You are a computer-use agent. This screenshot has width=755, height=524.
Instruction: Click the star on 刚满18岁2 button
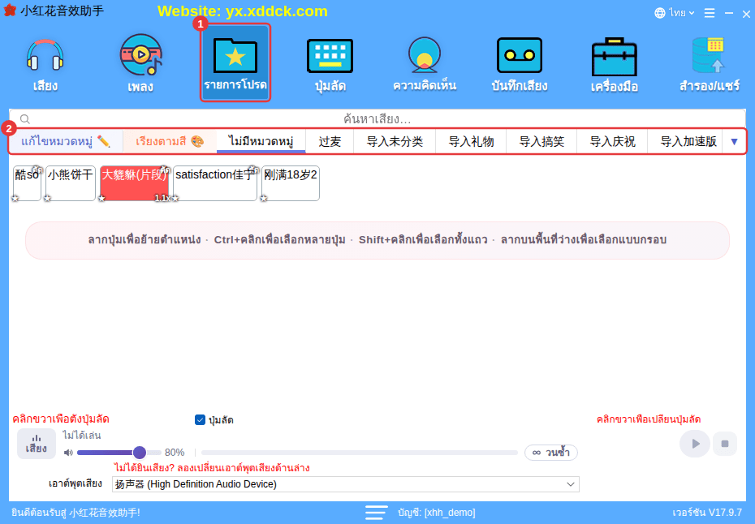(x=264, y=198)
